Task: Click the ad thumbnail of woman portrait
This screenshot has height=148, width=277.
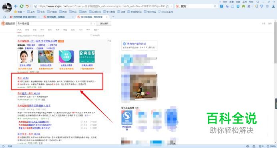Action: tap(25, 57)
